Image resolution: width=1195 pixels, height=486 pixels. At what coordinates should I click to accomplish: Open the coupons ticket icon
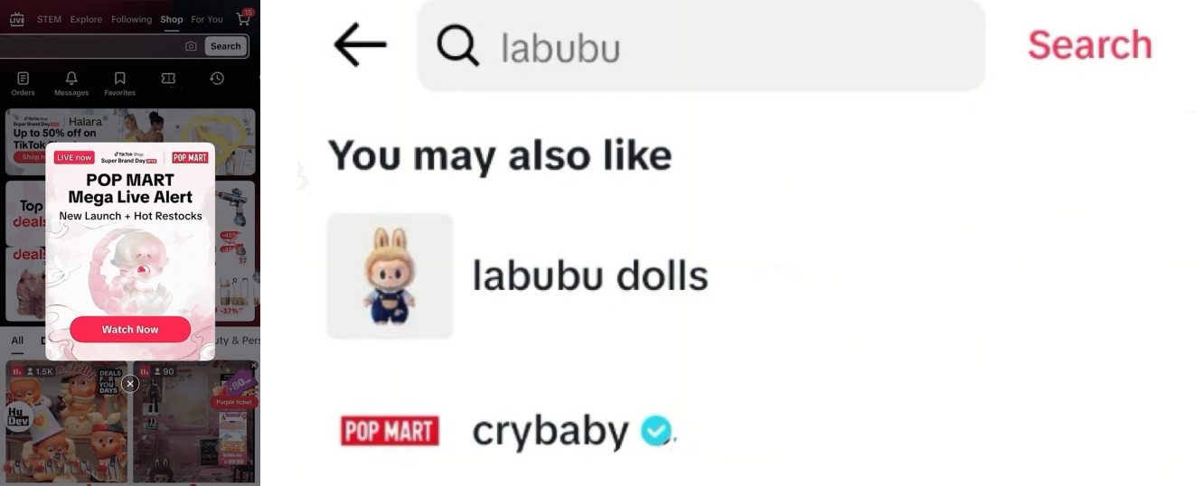(x=168, y=79)
